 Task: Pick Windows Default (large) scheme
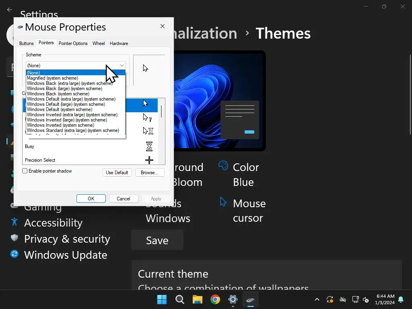click(x=75, y=104)
